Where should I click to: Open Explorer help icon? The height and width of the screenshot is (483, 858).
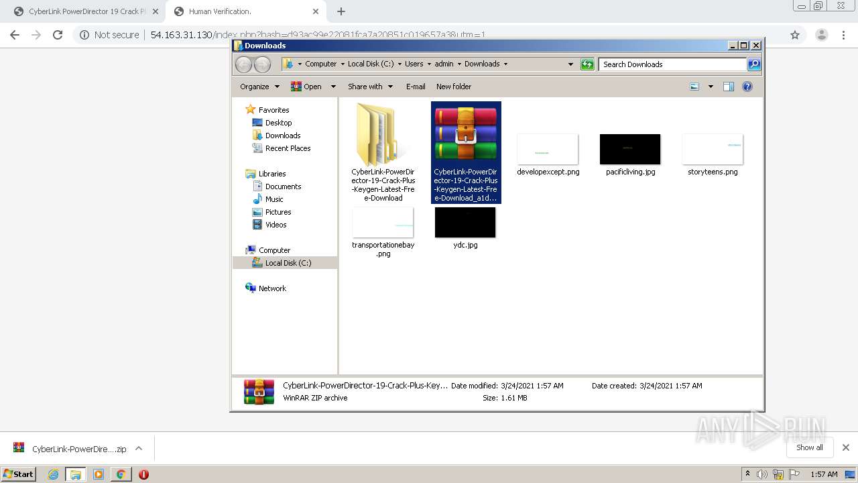[747, 87]
